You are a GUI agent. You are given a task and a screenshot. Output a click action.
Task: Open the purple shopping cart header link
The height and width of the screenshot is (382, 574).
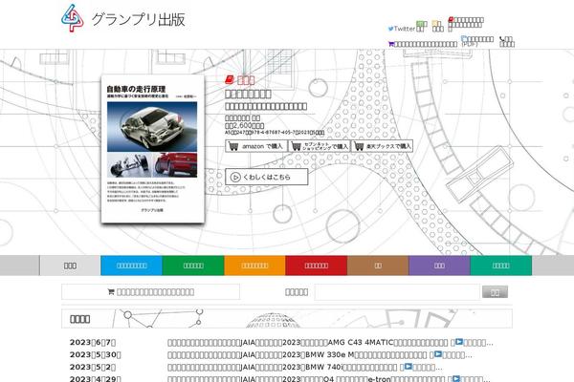(423, 44)
